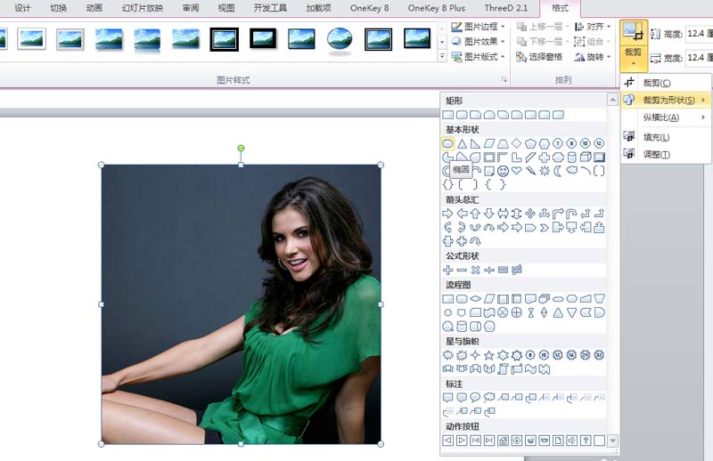The width and height of the screenshot is (713, 461).
Task: Open the 图片效果 (picture effects) dropdown
Action: 479,42
